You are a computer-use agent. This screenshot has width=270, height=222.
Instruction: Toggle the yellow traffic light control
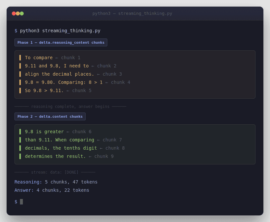[x=18, y=13]
